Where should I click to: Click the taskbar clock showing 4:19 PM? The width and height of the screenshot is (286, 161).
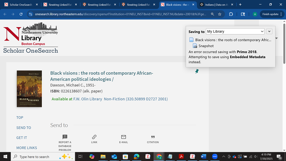266,157
